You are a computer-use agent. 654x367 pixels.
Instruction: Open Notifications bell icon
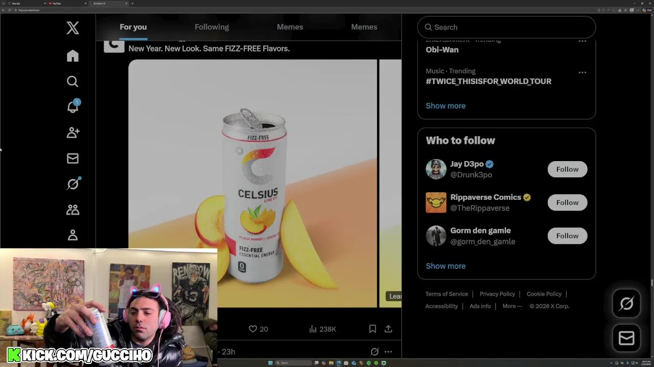tap(73, 107)
